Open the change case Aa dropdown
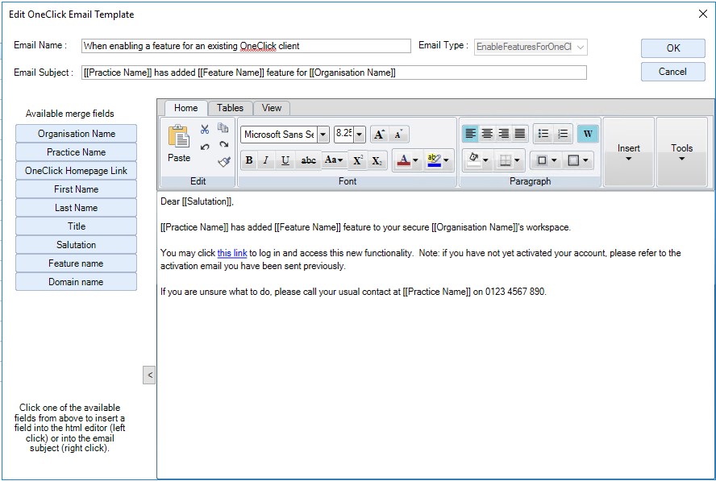Screen dimensions: 716x481 (334, 160)
